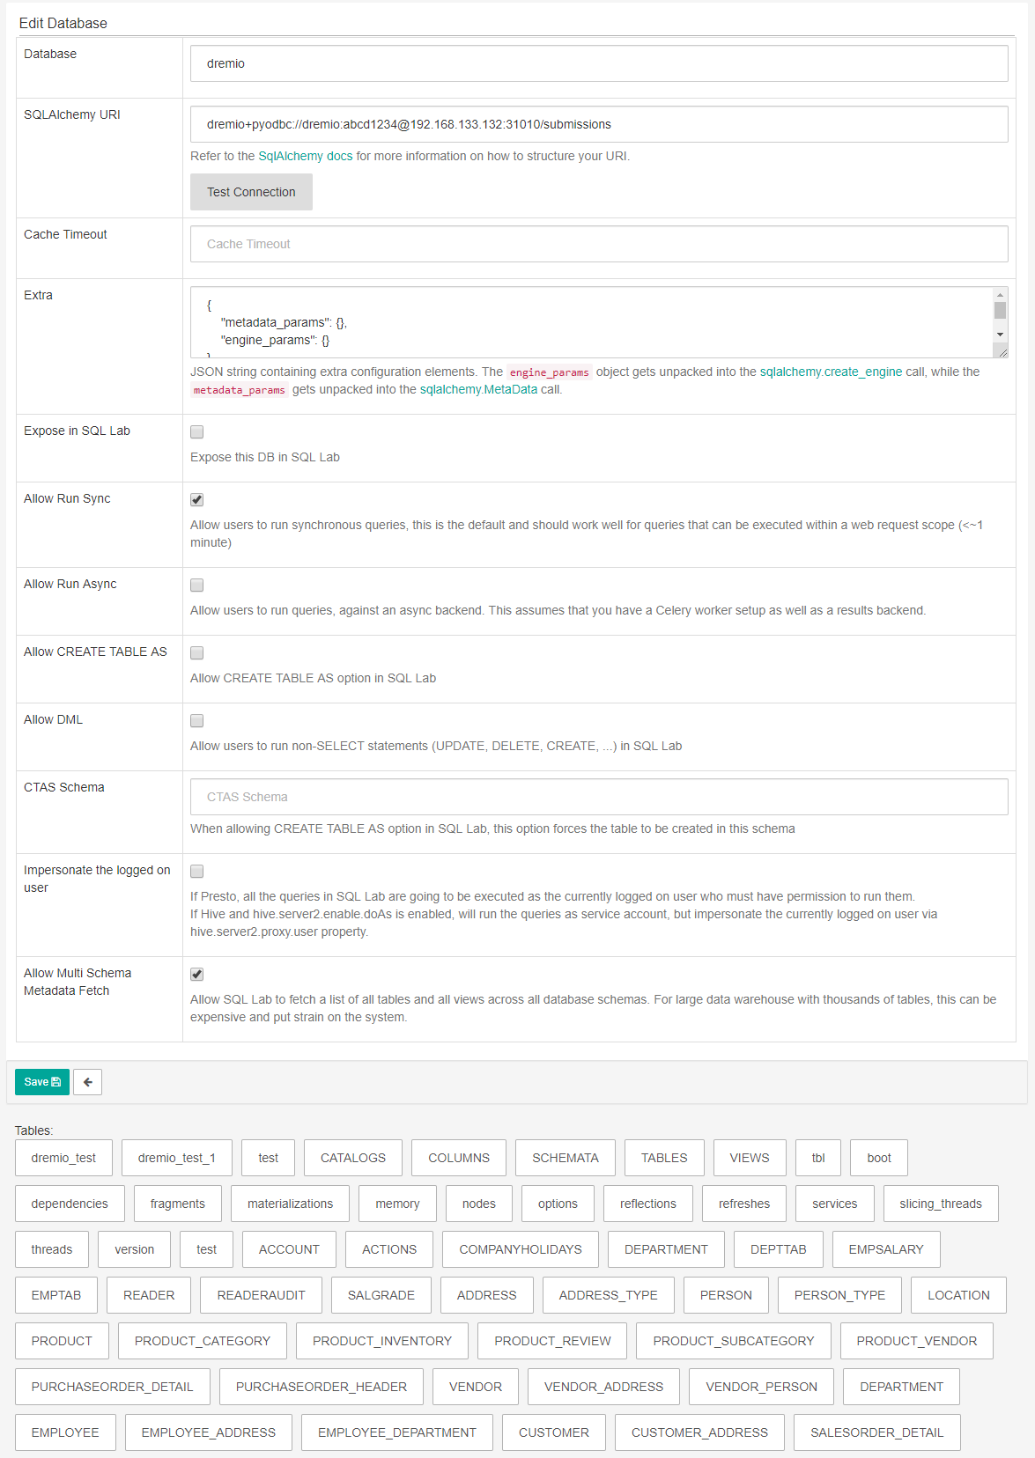Enable the Allow Run Async checkbox
The width and height of the screenshot is (1035, 1458).
click(x=197, y=585)
